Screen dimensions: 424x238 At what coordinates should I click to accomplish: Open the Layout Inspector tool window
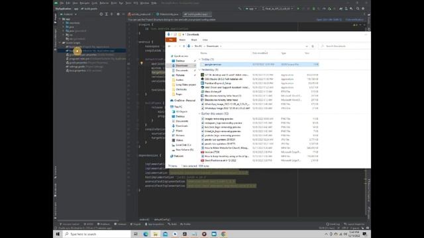(354, 224)
